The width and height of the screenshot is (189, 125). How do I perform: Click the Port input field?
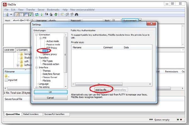115,20
